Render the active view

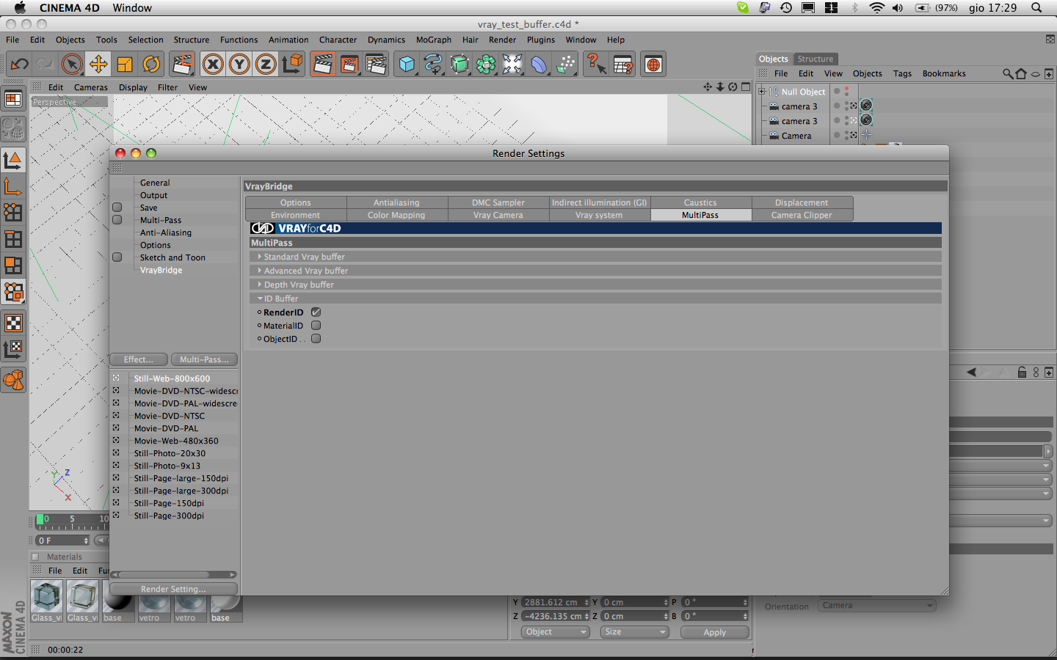click(323, 65)
